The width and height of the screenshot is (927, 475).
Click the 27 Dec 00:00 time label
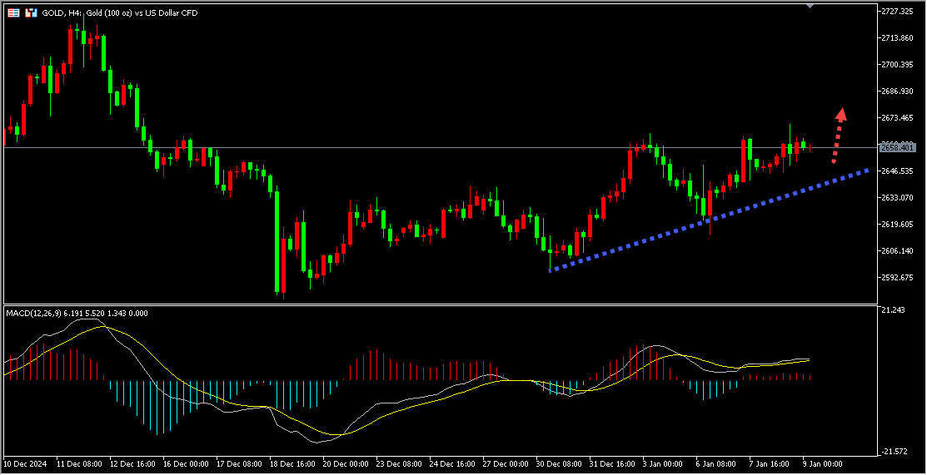[x=507, y=463]
